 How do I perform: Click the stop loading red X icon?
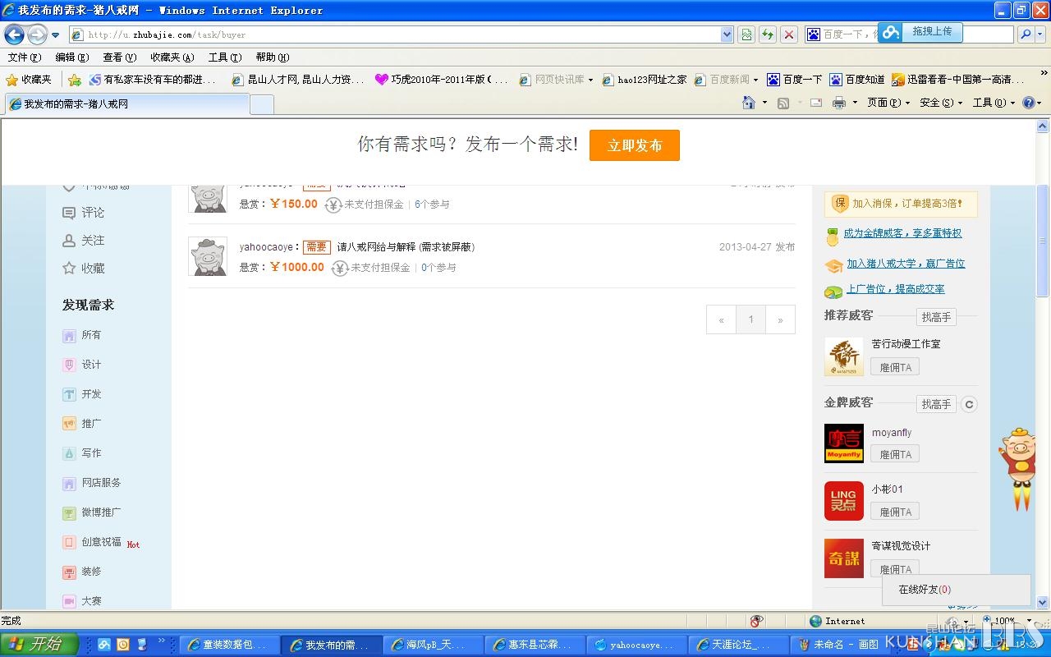788,34
